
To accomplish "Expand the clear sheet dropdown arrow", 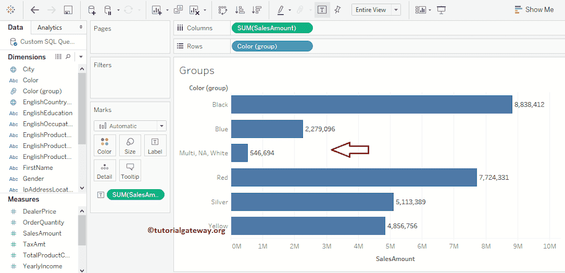I will click(205, 10).
